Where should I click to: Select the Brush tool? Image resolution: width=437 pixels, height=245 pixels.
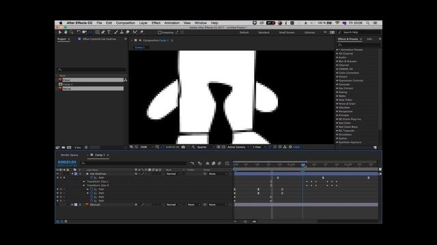pos(116,33)
